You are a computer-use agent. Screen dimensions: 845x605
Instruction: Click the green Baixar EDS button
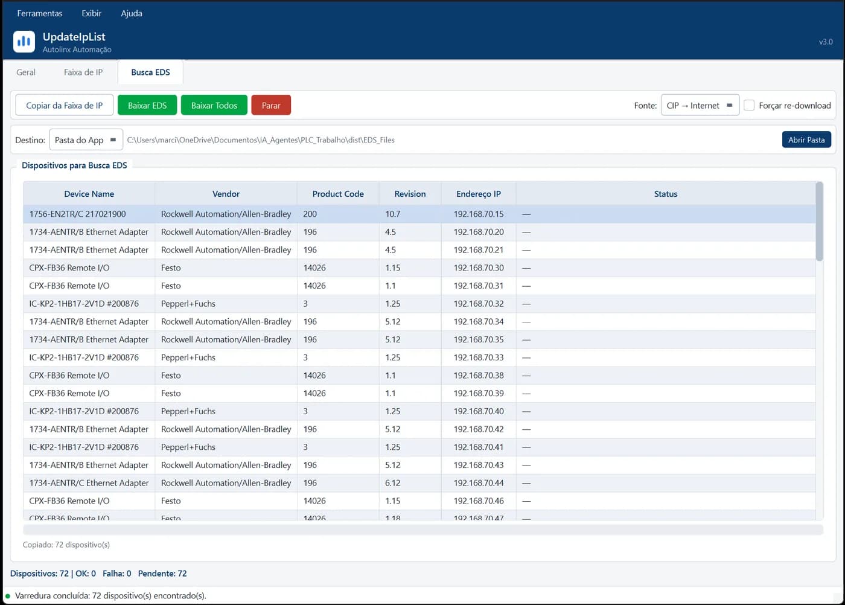(x=147, y=105)
